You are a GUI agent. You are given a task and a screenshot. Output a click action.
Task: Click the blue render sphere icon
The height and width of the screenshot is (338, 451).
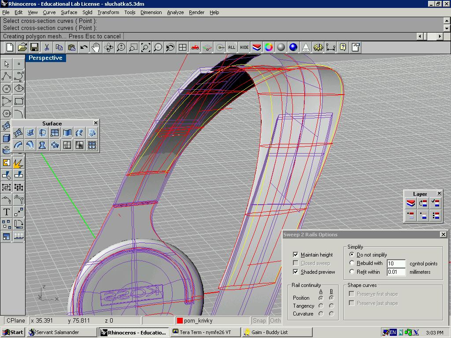(x=293, y=48)
